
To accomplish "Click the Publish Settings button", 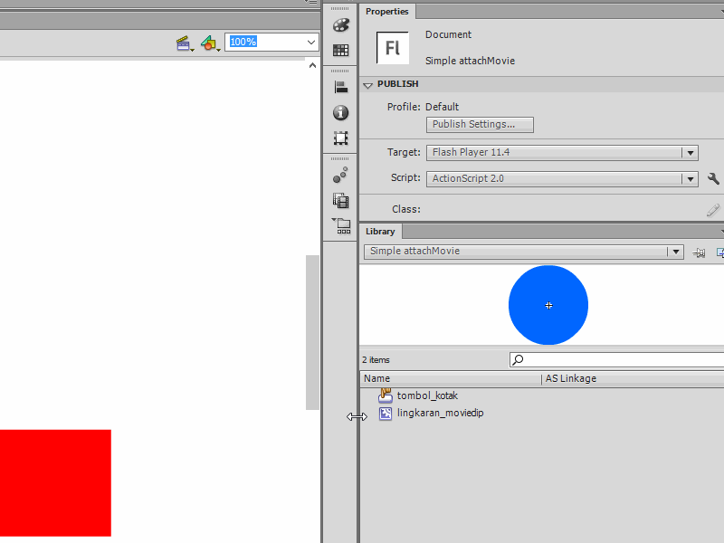I will [480, 125].
